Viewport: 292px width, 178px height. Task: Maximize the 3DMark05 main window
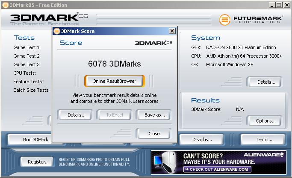279,5
